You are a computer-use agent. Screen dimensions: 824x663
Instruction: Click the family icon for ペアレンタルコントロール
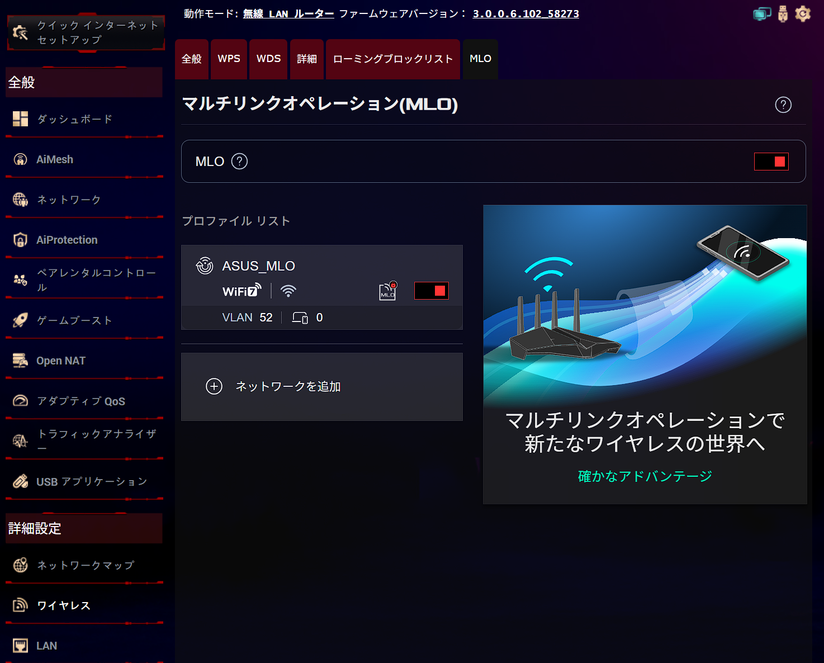[x=21, y=280]
